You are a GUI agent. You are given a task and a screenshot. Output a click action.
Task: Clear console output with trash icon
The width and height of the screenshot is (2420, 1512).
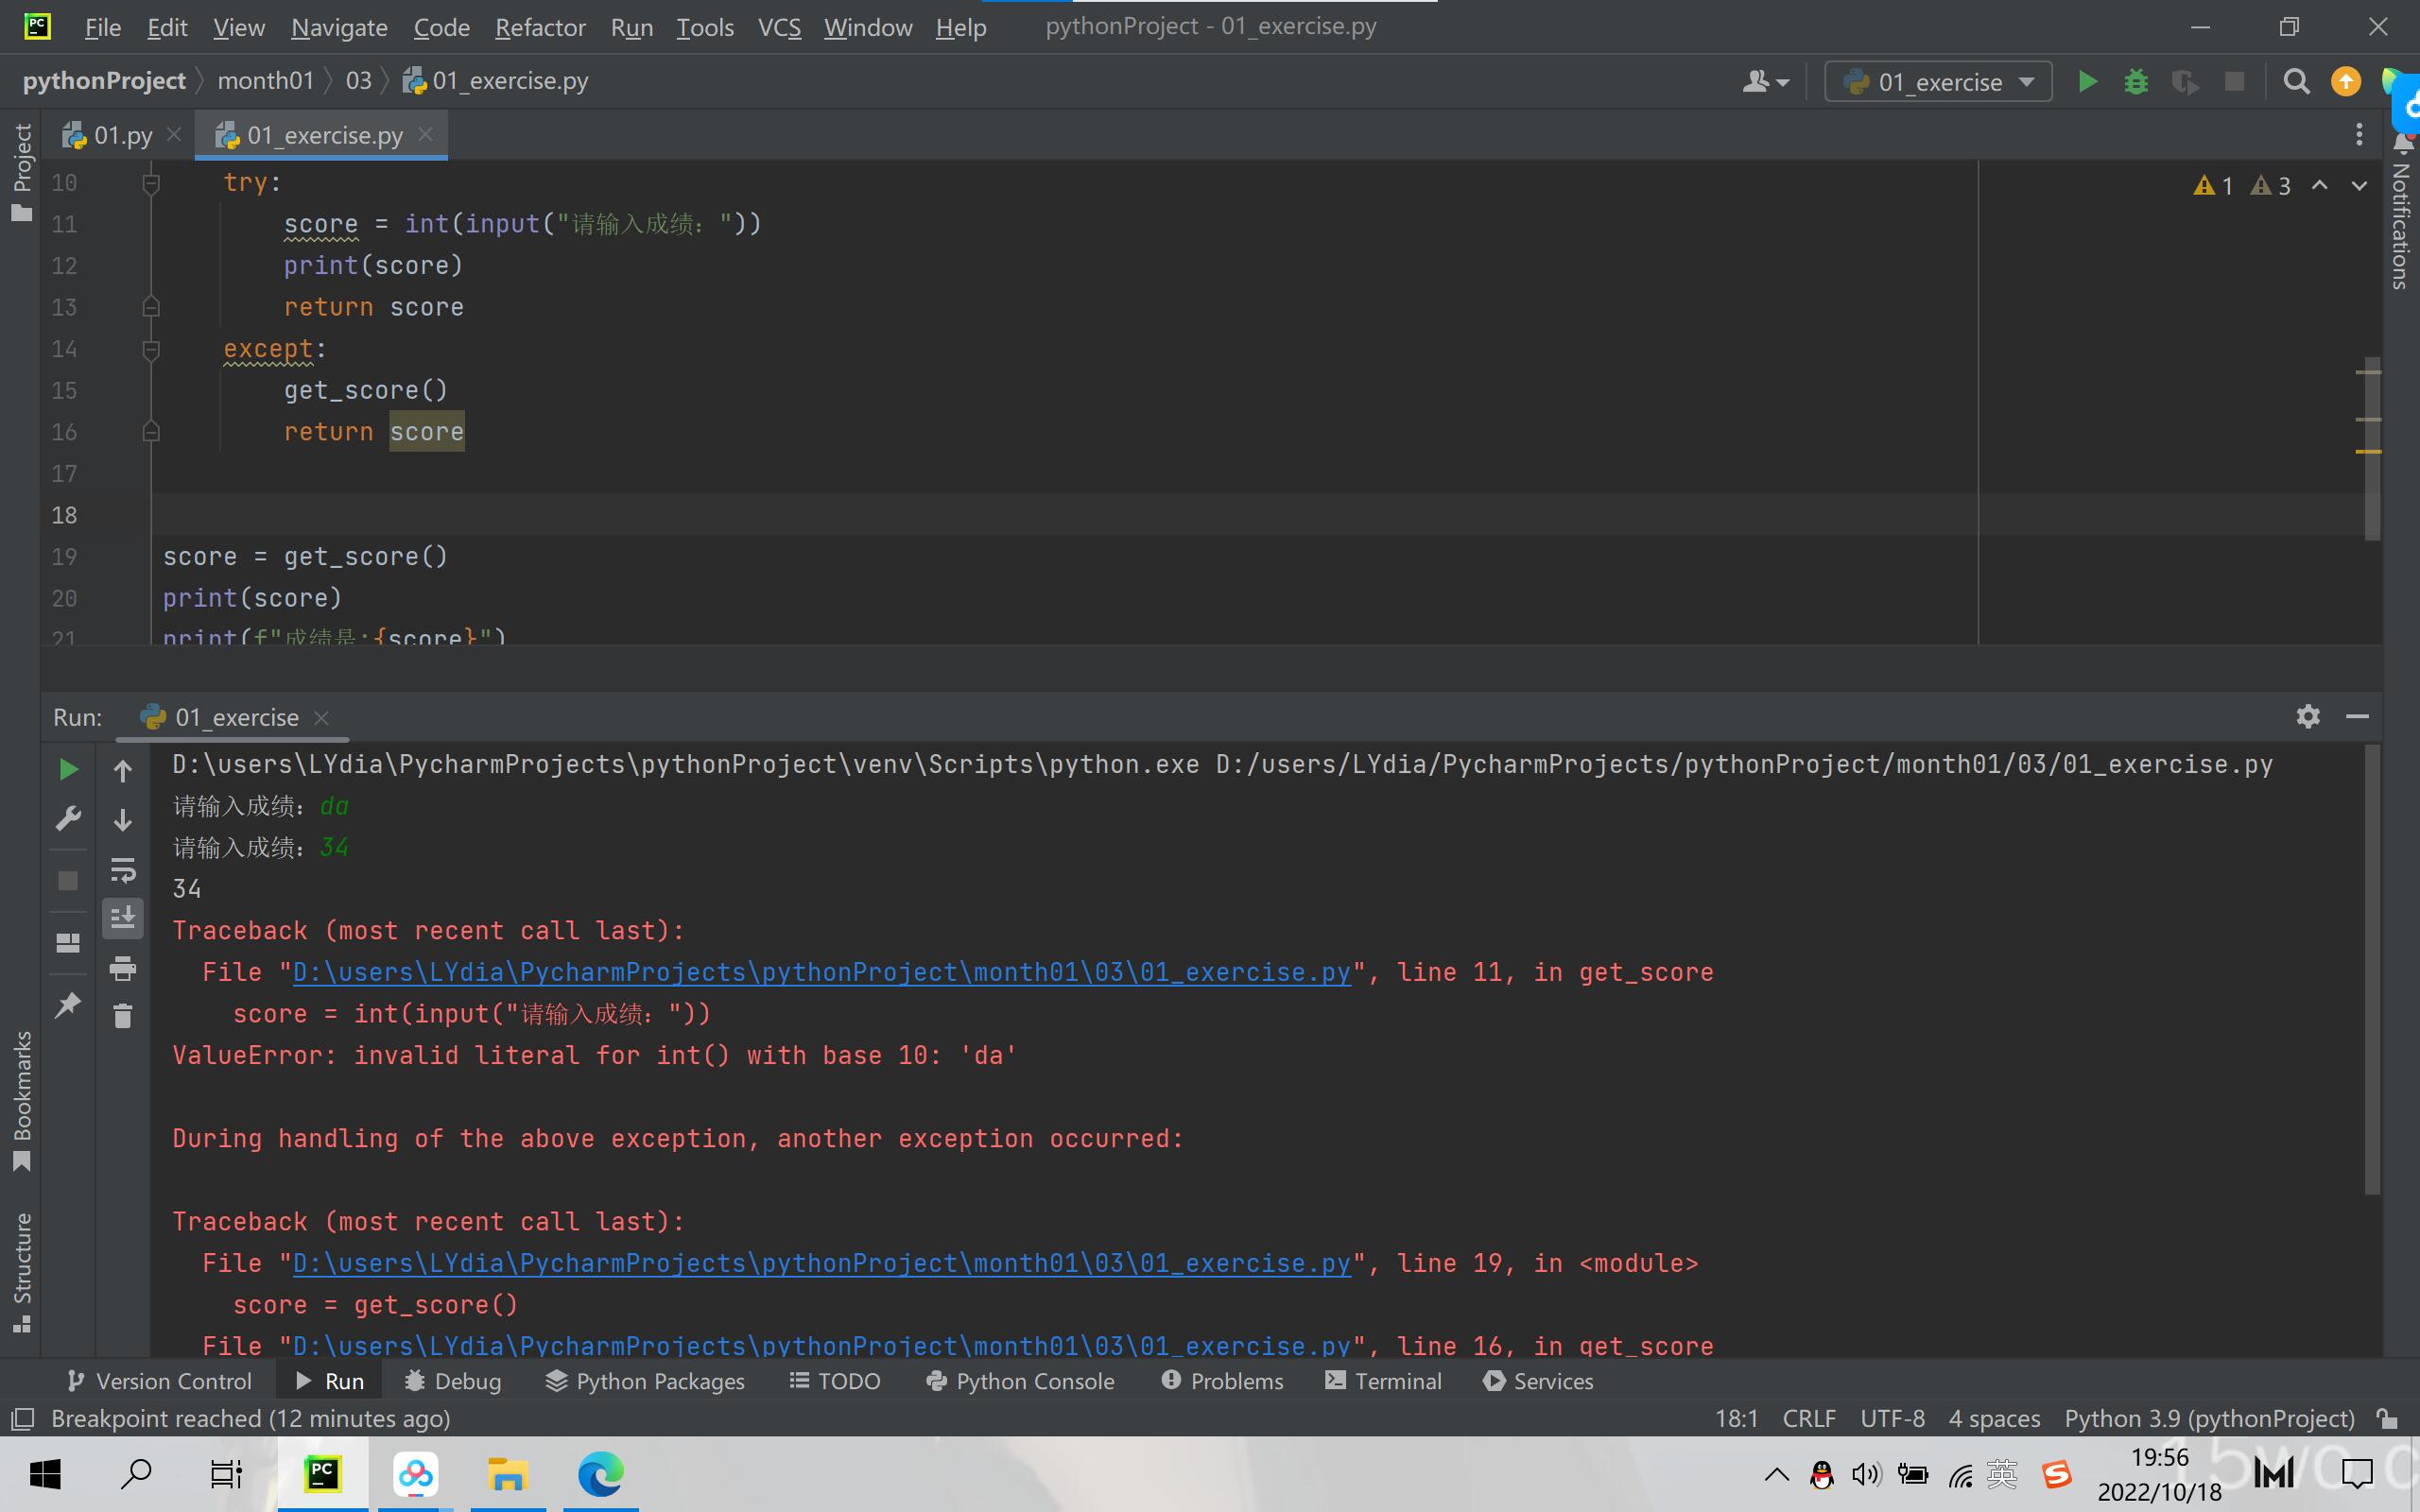[122, 1016]
